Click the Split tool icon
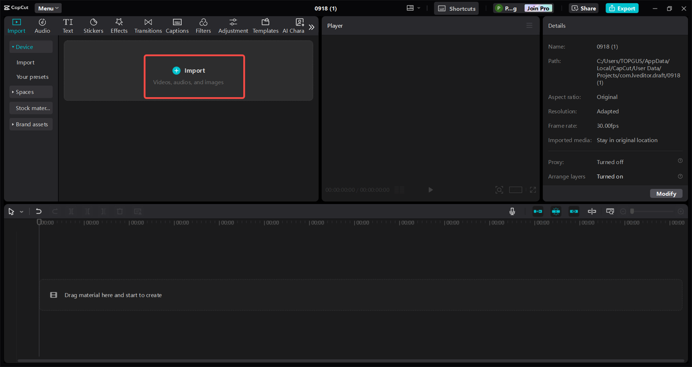The width and height of the screenshot is (692, 367). coord(71,212)
